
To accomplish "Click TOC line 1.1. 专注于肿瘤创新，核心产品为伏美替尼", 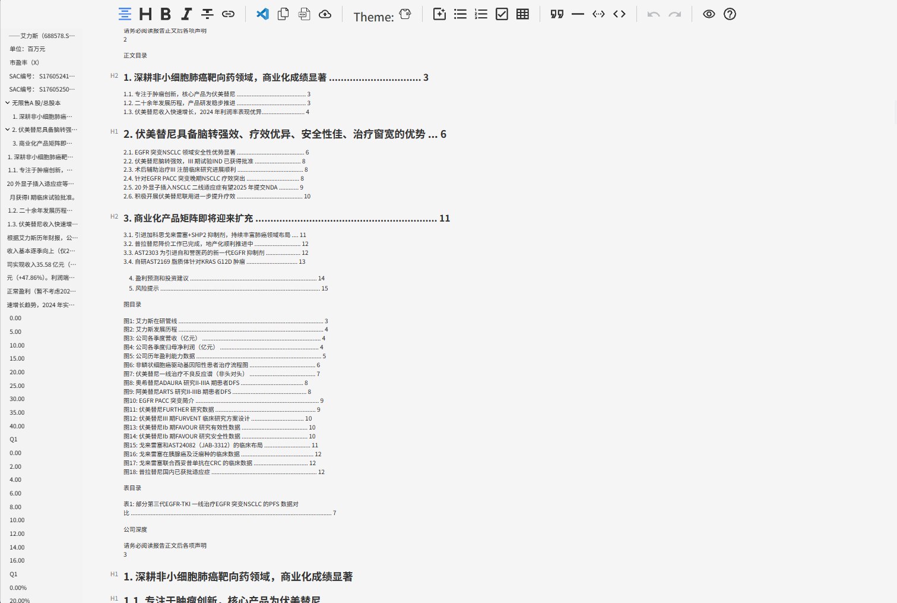I will pyautogui.click(x=217, y=94).
